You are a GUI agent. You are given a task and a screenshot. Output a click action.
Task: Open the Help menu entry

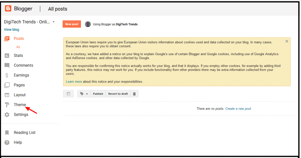(x=18, y=142)
